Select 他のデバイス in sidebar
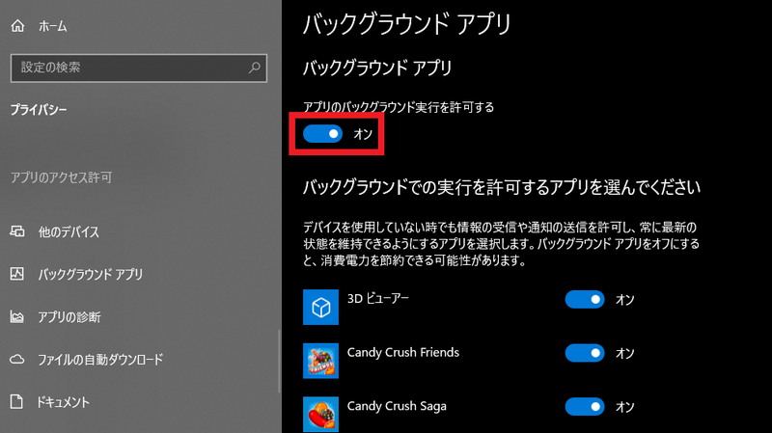Image resolution: width=772 pixels, height=433 pixels. coord(69,231)
